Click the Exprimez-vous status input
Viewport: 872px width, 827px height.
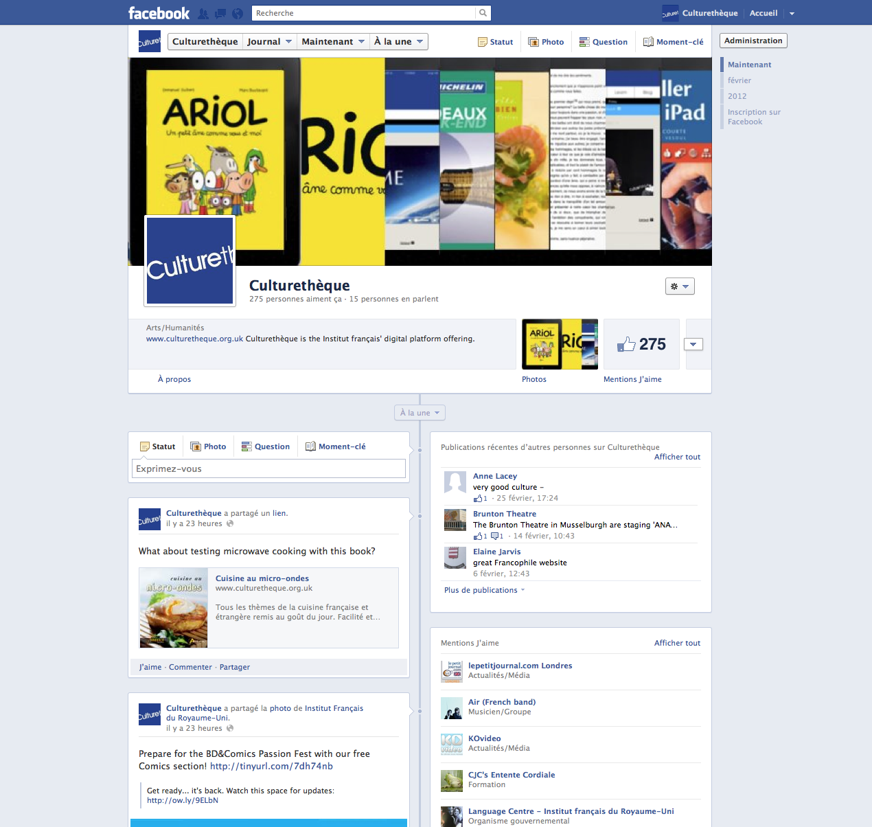pyautogui.click(x=268, y=468)
